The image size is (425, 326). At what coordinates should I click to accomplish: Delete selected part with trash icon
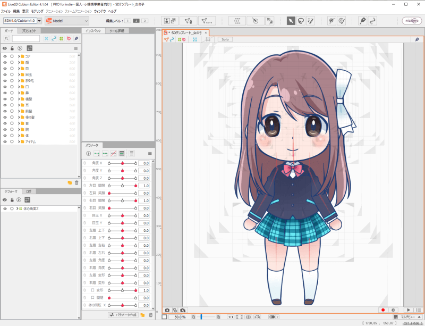pos(76,183)
